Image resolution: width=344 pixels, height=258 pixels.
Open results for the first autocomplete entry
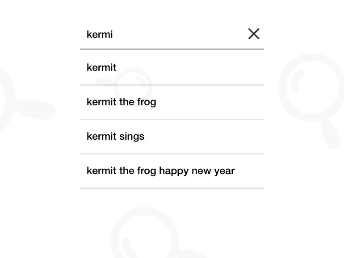tap(172, 68)
